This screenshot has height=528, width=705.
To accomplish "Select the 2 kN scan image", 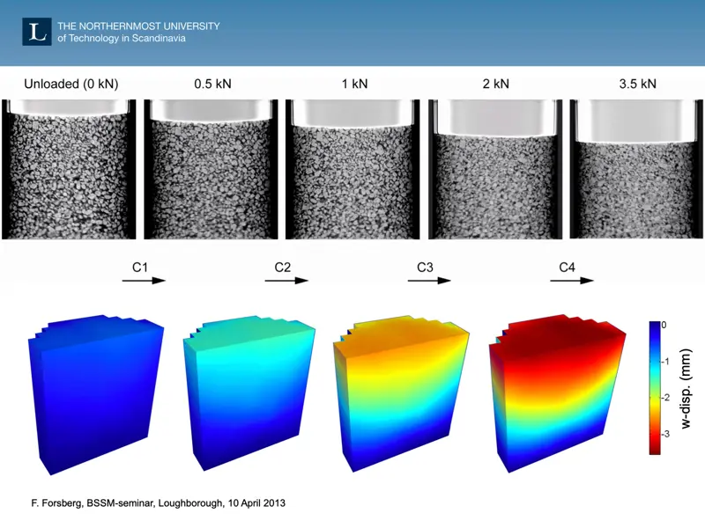I will (x=496, y=169).
